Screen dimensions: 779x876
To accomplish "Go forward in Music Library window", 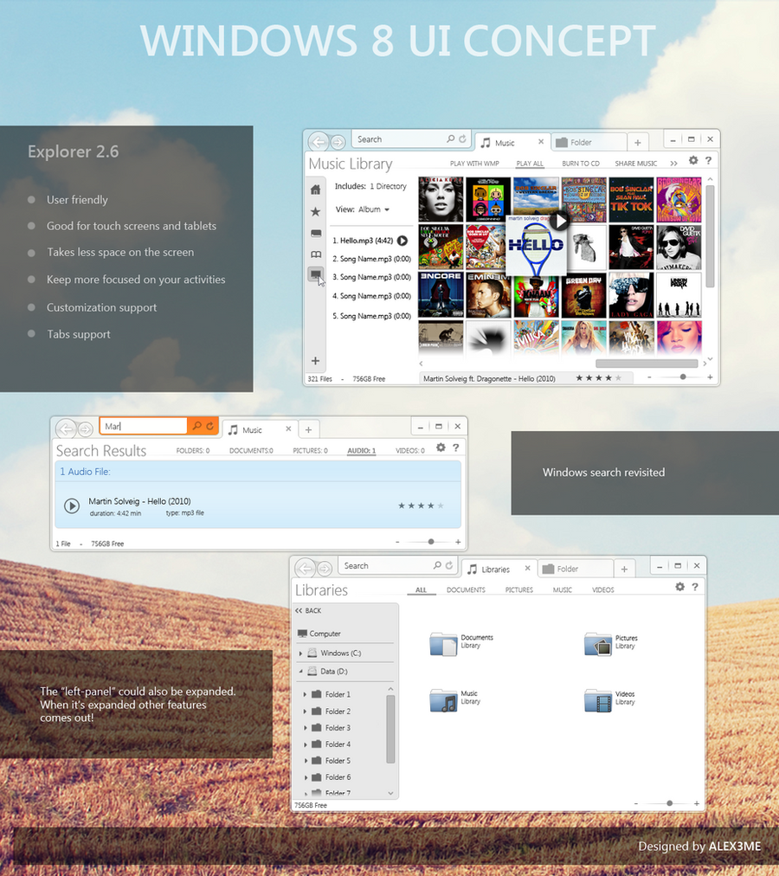I will point(338,142).
